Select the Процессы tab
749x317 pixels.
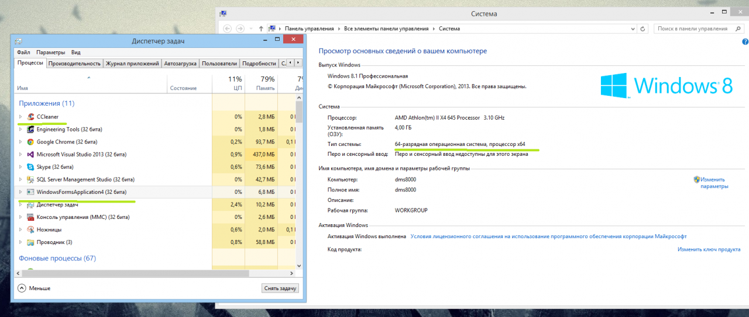pos(30,63)
